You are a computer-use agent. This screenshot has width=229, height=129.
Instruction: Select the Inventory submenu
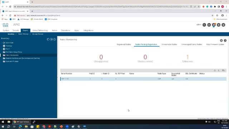click(x=11, y=34)
